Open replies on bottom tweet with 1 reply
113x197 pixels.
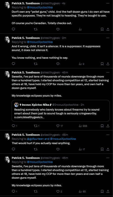point(14,191)
